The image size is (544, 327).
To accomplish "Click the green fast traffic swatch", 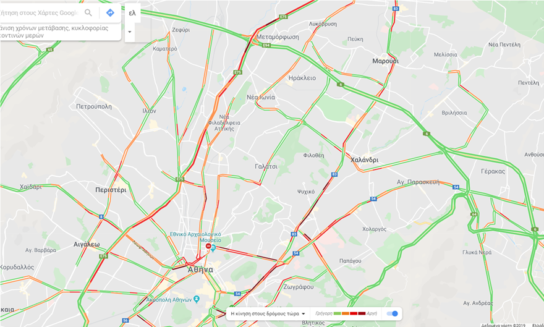I will pos(338,313).
